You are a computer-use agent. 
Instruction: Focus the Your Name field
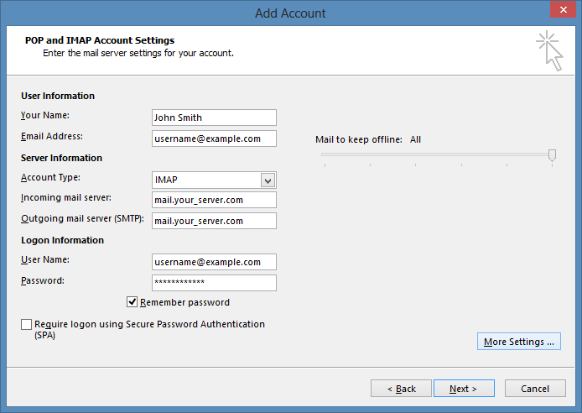point(214,118)
